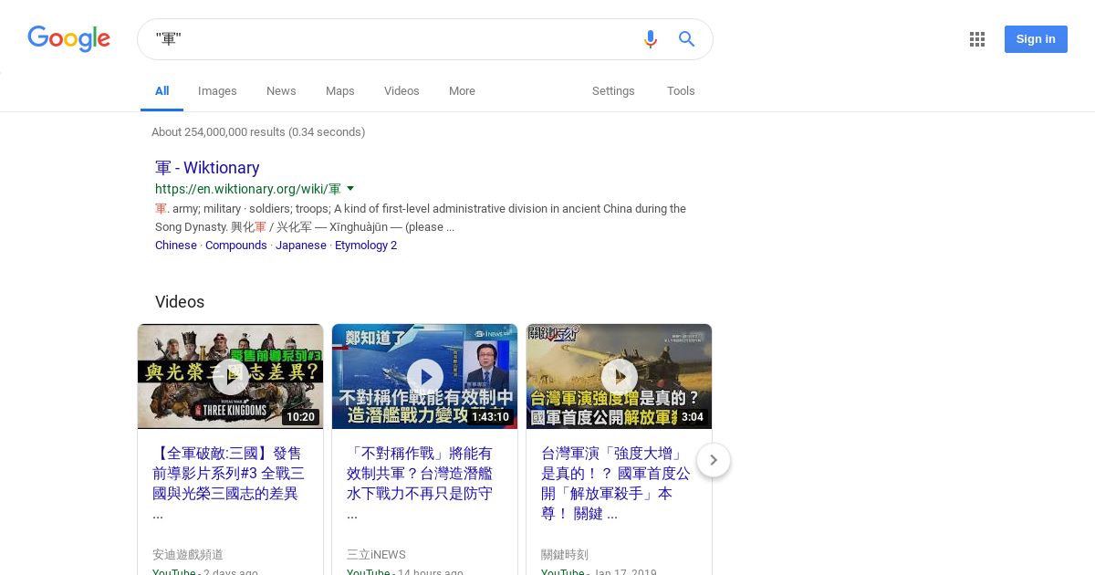Viewport: 1095px width, 575px height.
Task: Open the Japanese sitelink
Action: (x=301, y=246)
